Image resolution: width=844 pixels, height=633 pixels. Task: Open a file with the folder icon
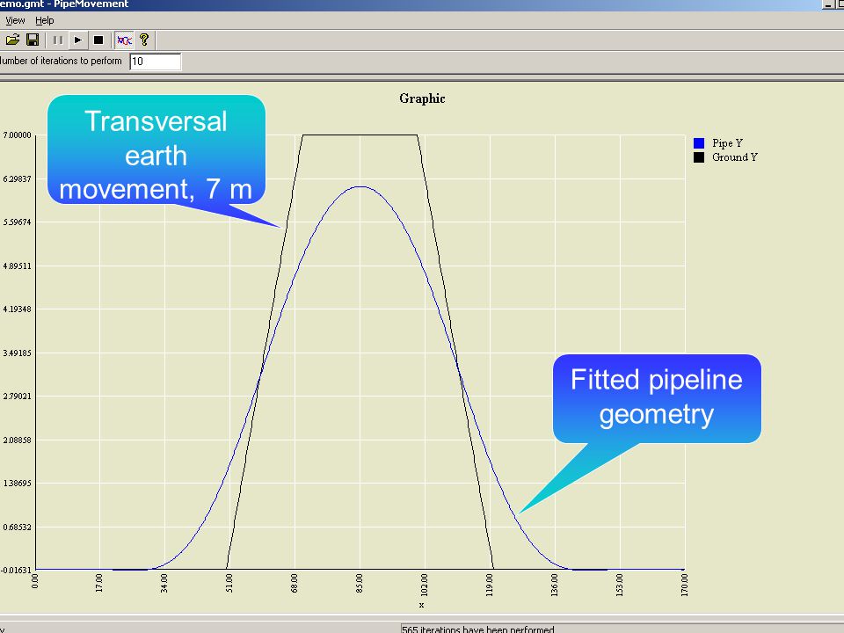pos(12,40)
